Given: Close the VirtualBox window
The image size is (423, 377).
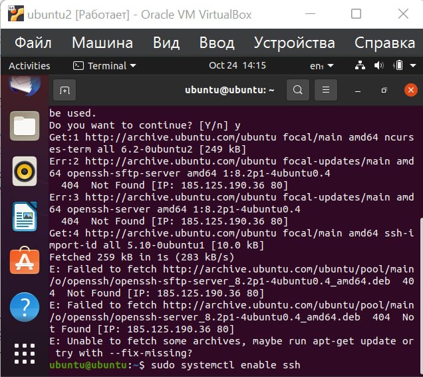Looking at the screenshot, I should click(x=403, y=13).
